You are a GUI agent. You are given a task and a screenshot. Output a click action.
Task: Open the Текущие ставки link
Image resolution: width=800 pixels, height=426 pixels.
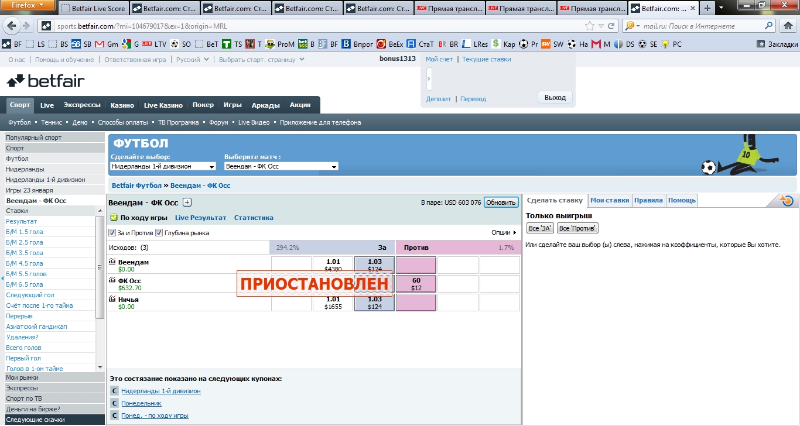[x=486, y=59]
